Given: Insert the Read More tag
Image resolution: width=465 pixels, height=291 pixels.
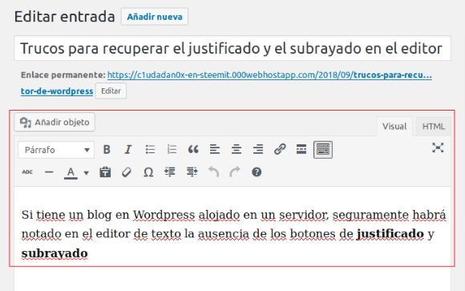Looking at the screenshot, I should [x=301, y=149].
